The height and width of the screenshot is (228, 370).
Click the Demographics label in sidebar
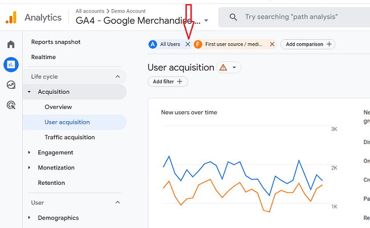coord(58,218)
